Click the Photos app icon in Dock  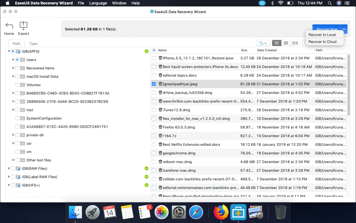[161, 212]
